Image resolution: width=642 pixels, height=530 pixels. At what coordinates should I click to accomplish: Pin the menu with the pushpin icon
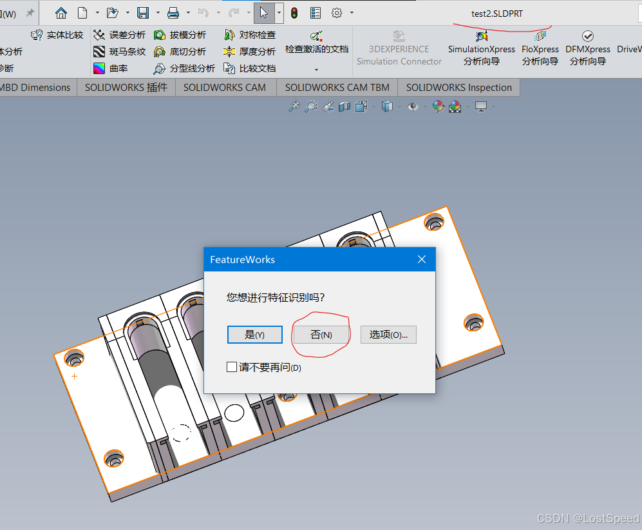point(30,13)
